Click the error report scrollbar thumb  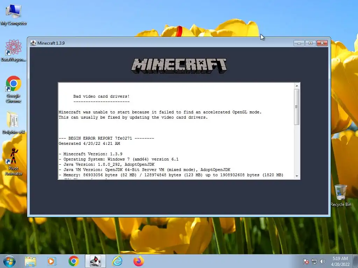(297, 107)
